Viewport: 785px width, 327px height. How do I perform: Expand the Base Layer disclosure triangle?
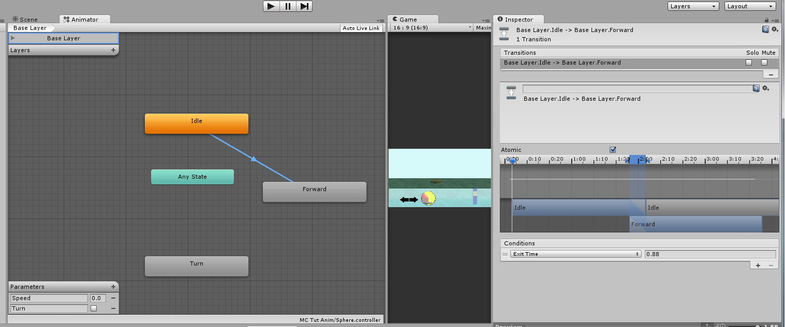point(13,38)
